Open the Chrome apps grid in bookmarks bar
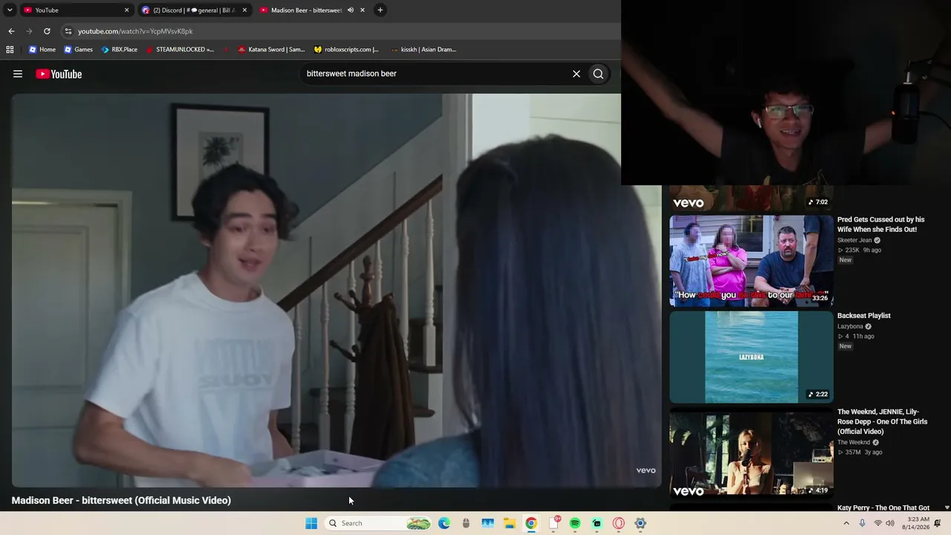The height and width of the screenshot is (535, 951). click(10, 50)
